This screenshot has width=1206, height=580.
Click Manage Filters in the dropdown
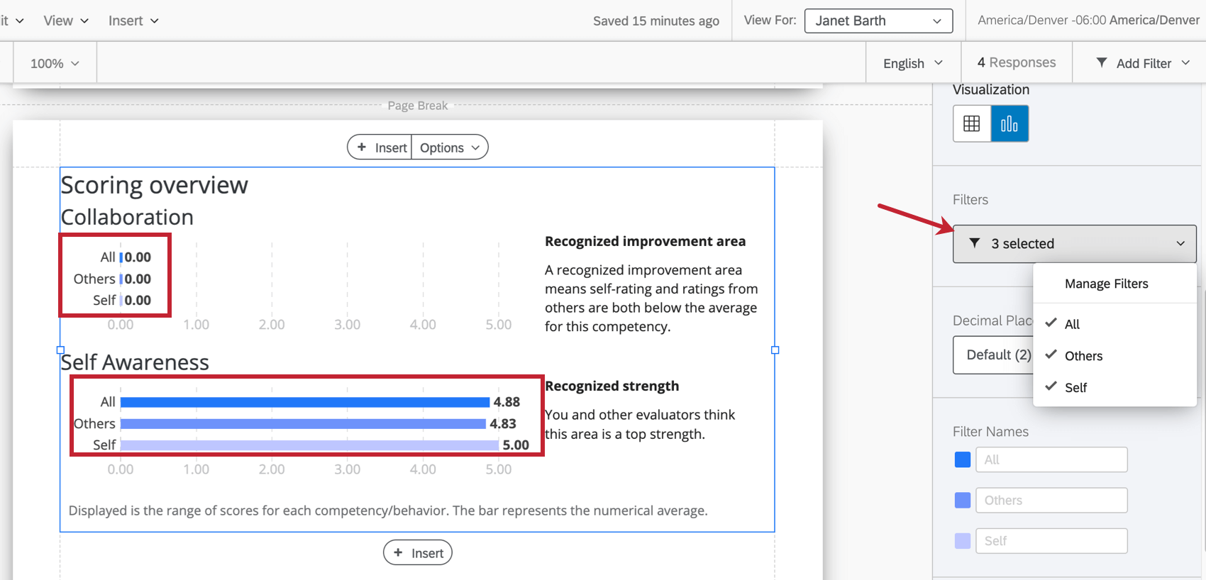1106,284
